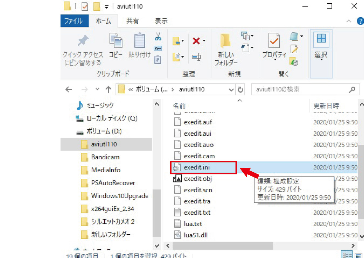
Task: Click the Copy path icon under scissors
Action: pyautogui.click(x=158, y=48)
